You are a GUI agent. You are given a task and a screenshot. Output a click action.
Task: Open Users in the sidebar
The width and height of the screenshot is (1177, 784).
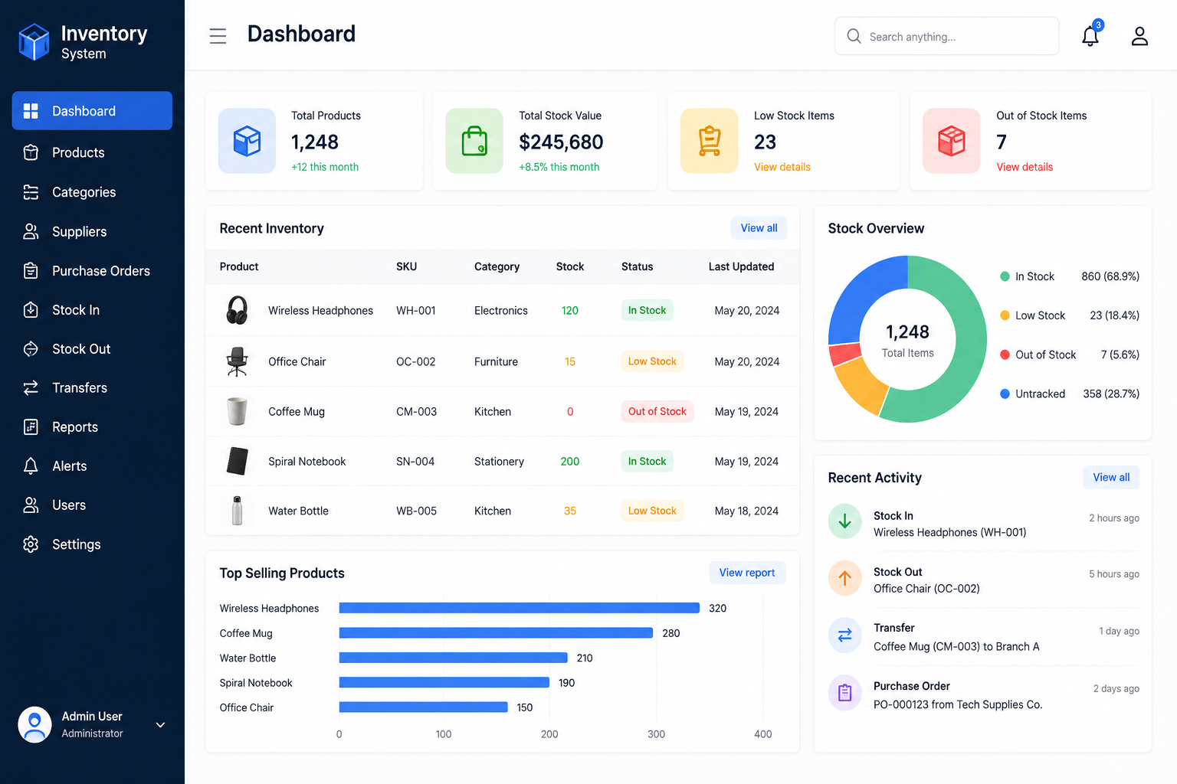point(92,505)
